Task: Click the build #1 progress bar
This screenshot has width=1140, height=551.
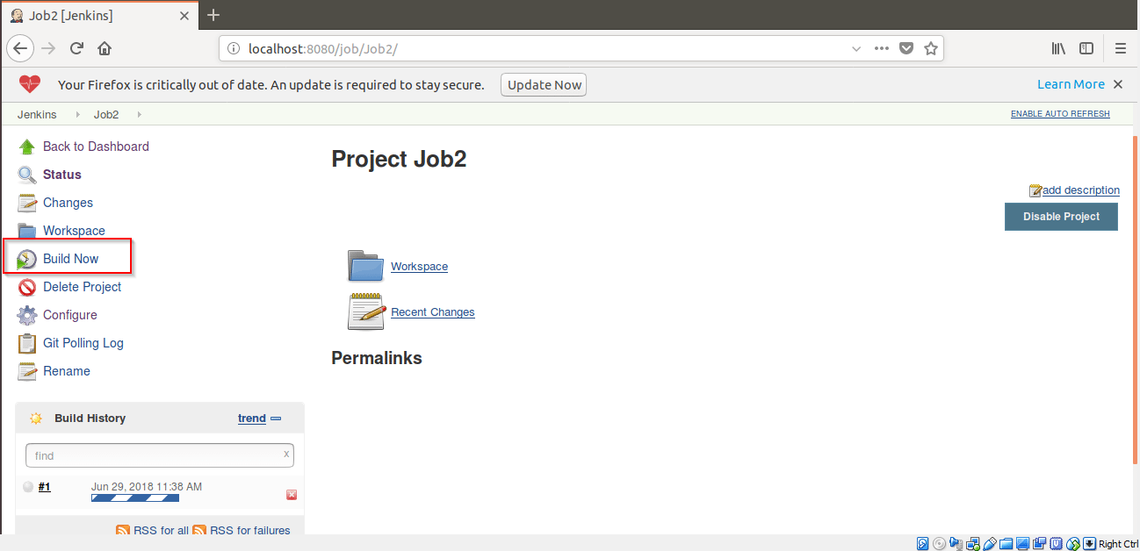Action: [x=134, y=496]
